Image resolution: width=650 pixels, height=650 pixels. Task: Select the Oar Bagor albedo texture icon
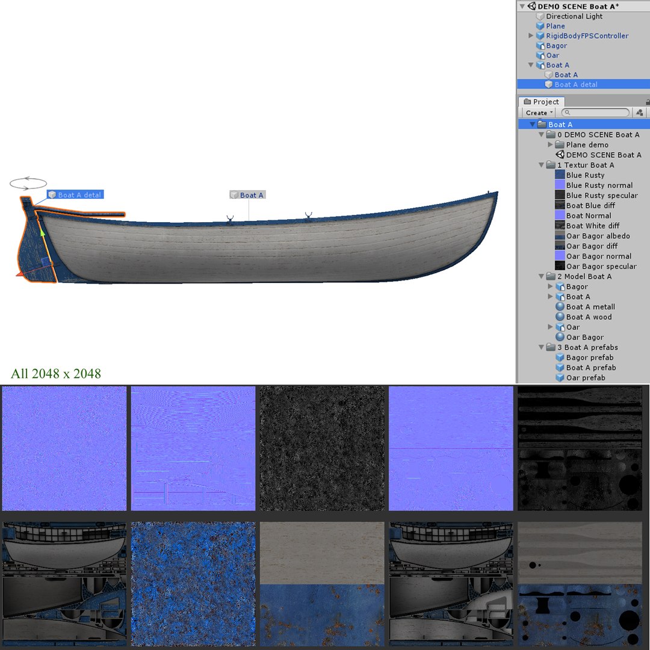pyautogui.click(x=560, y=235)
